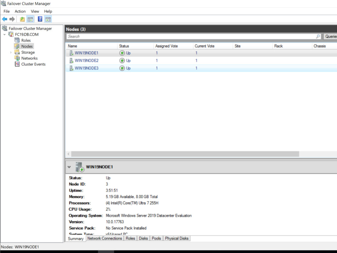Toggle the Show/Hide Console Tree icon
This screenshot has width=337, height=253.
(x=30, y=19)
